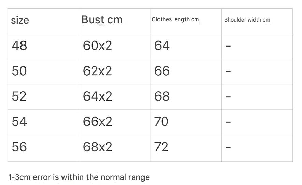Select the 68x2 bust cell
Screen dimensions: 302x185
click(97, 147)
